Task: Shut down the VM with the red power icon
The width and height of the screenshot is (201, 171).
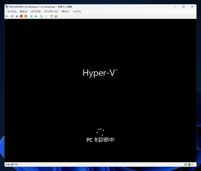Action: (21, 16)
